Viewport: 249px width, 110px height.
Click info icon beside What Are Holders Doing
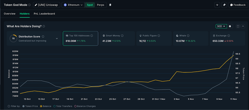pos(44,26)
